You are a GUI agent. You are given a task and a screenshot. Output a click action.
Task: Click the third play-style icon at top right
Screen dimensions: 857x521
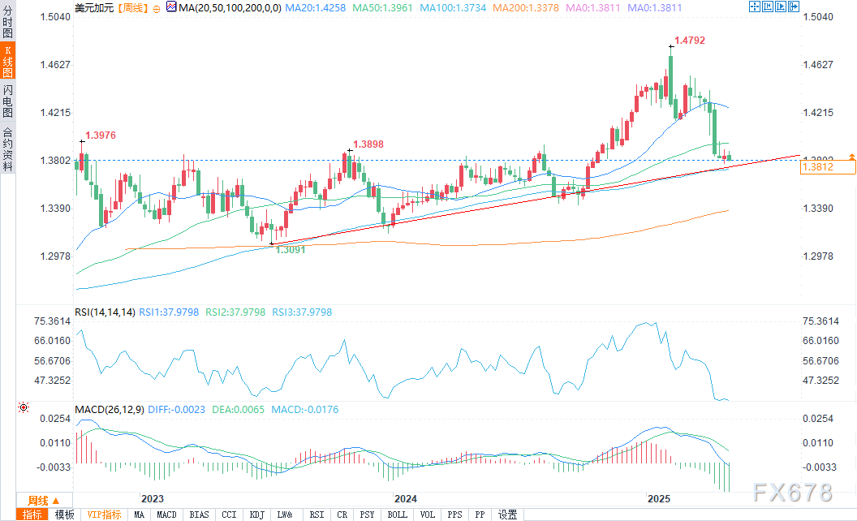(x=780, y=7)
